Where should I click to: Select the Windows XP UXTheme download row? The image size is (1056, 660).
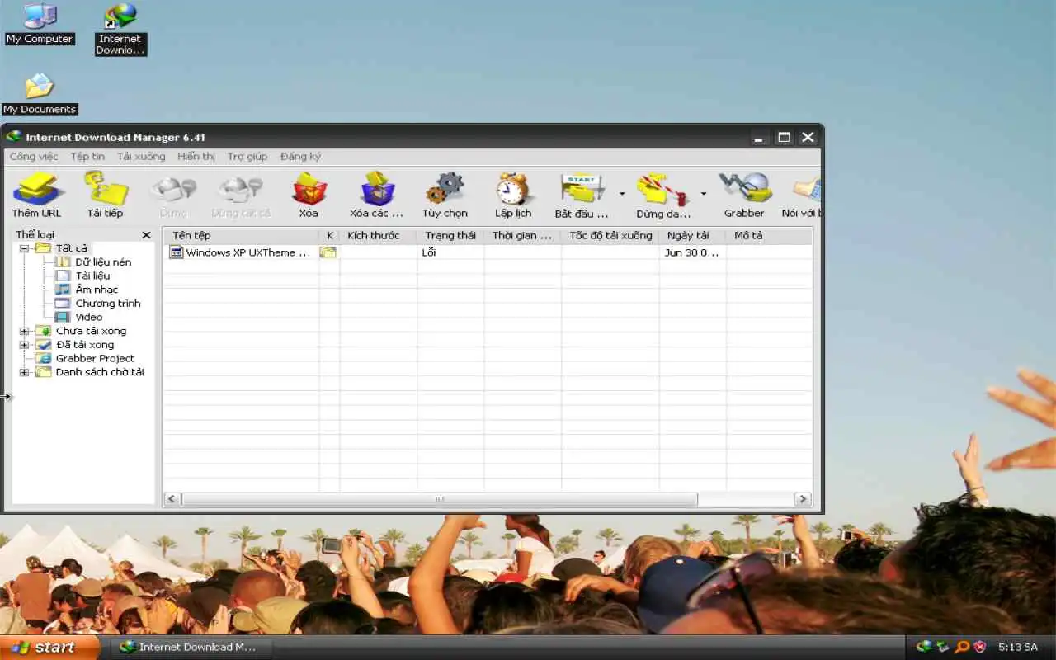[x=488, y=252]
